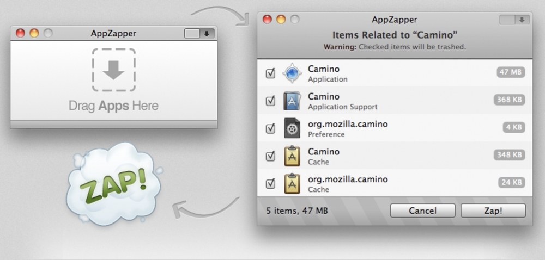Click the 47 MB size badge
The width and height of the screenshot is (545, 260).
click(x=511, y=72)
